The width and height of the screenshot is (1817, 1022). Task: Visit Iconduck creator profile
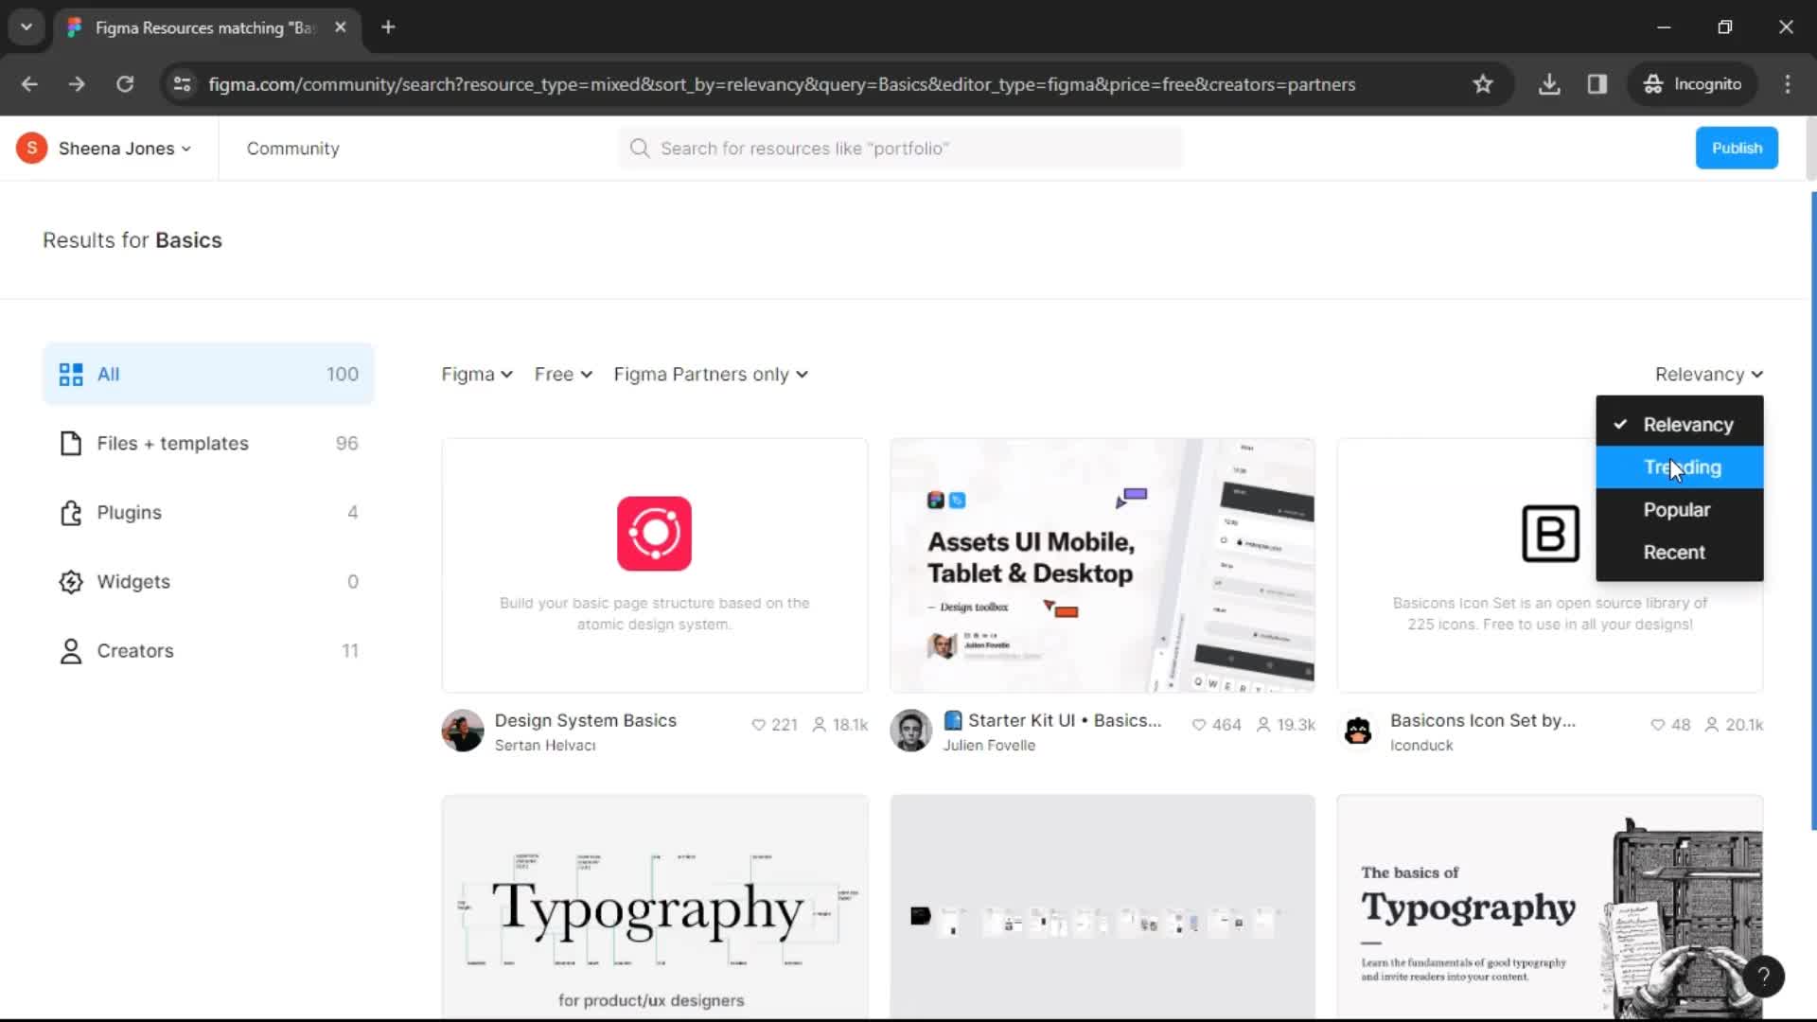pos(1420,746)
